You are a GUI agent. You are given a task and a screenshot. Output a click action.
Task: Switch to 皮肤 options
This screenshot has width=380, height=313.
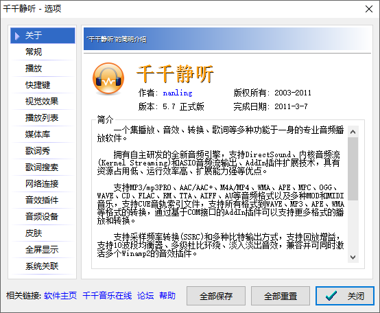(x=43, y=233)
